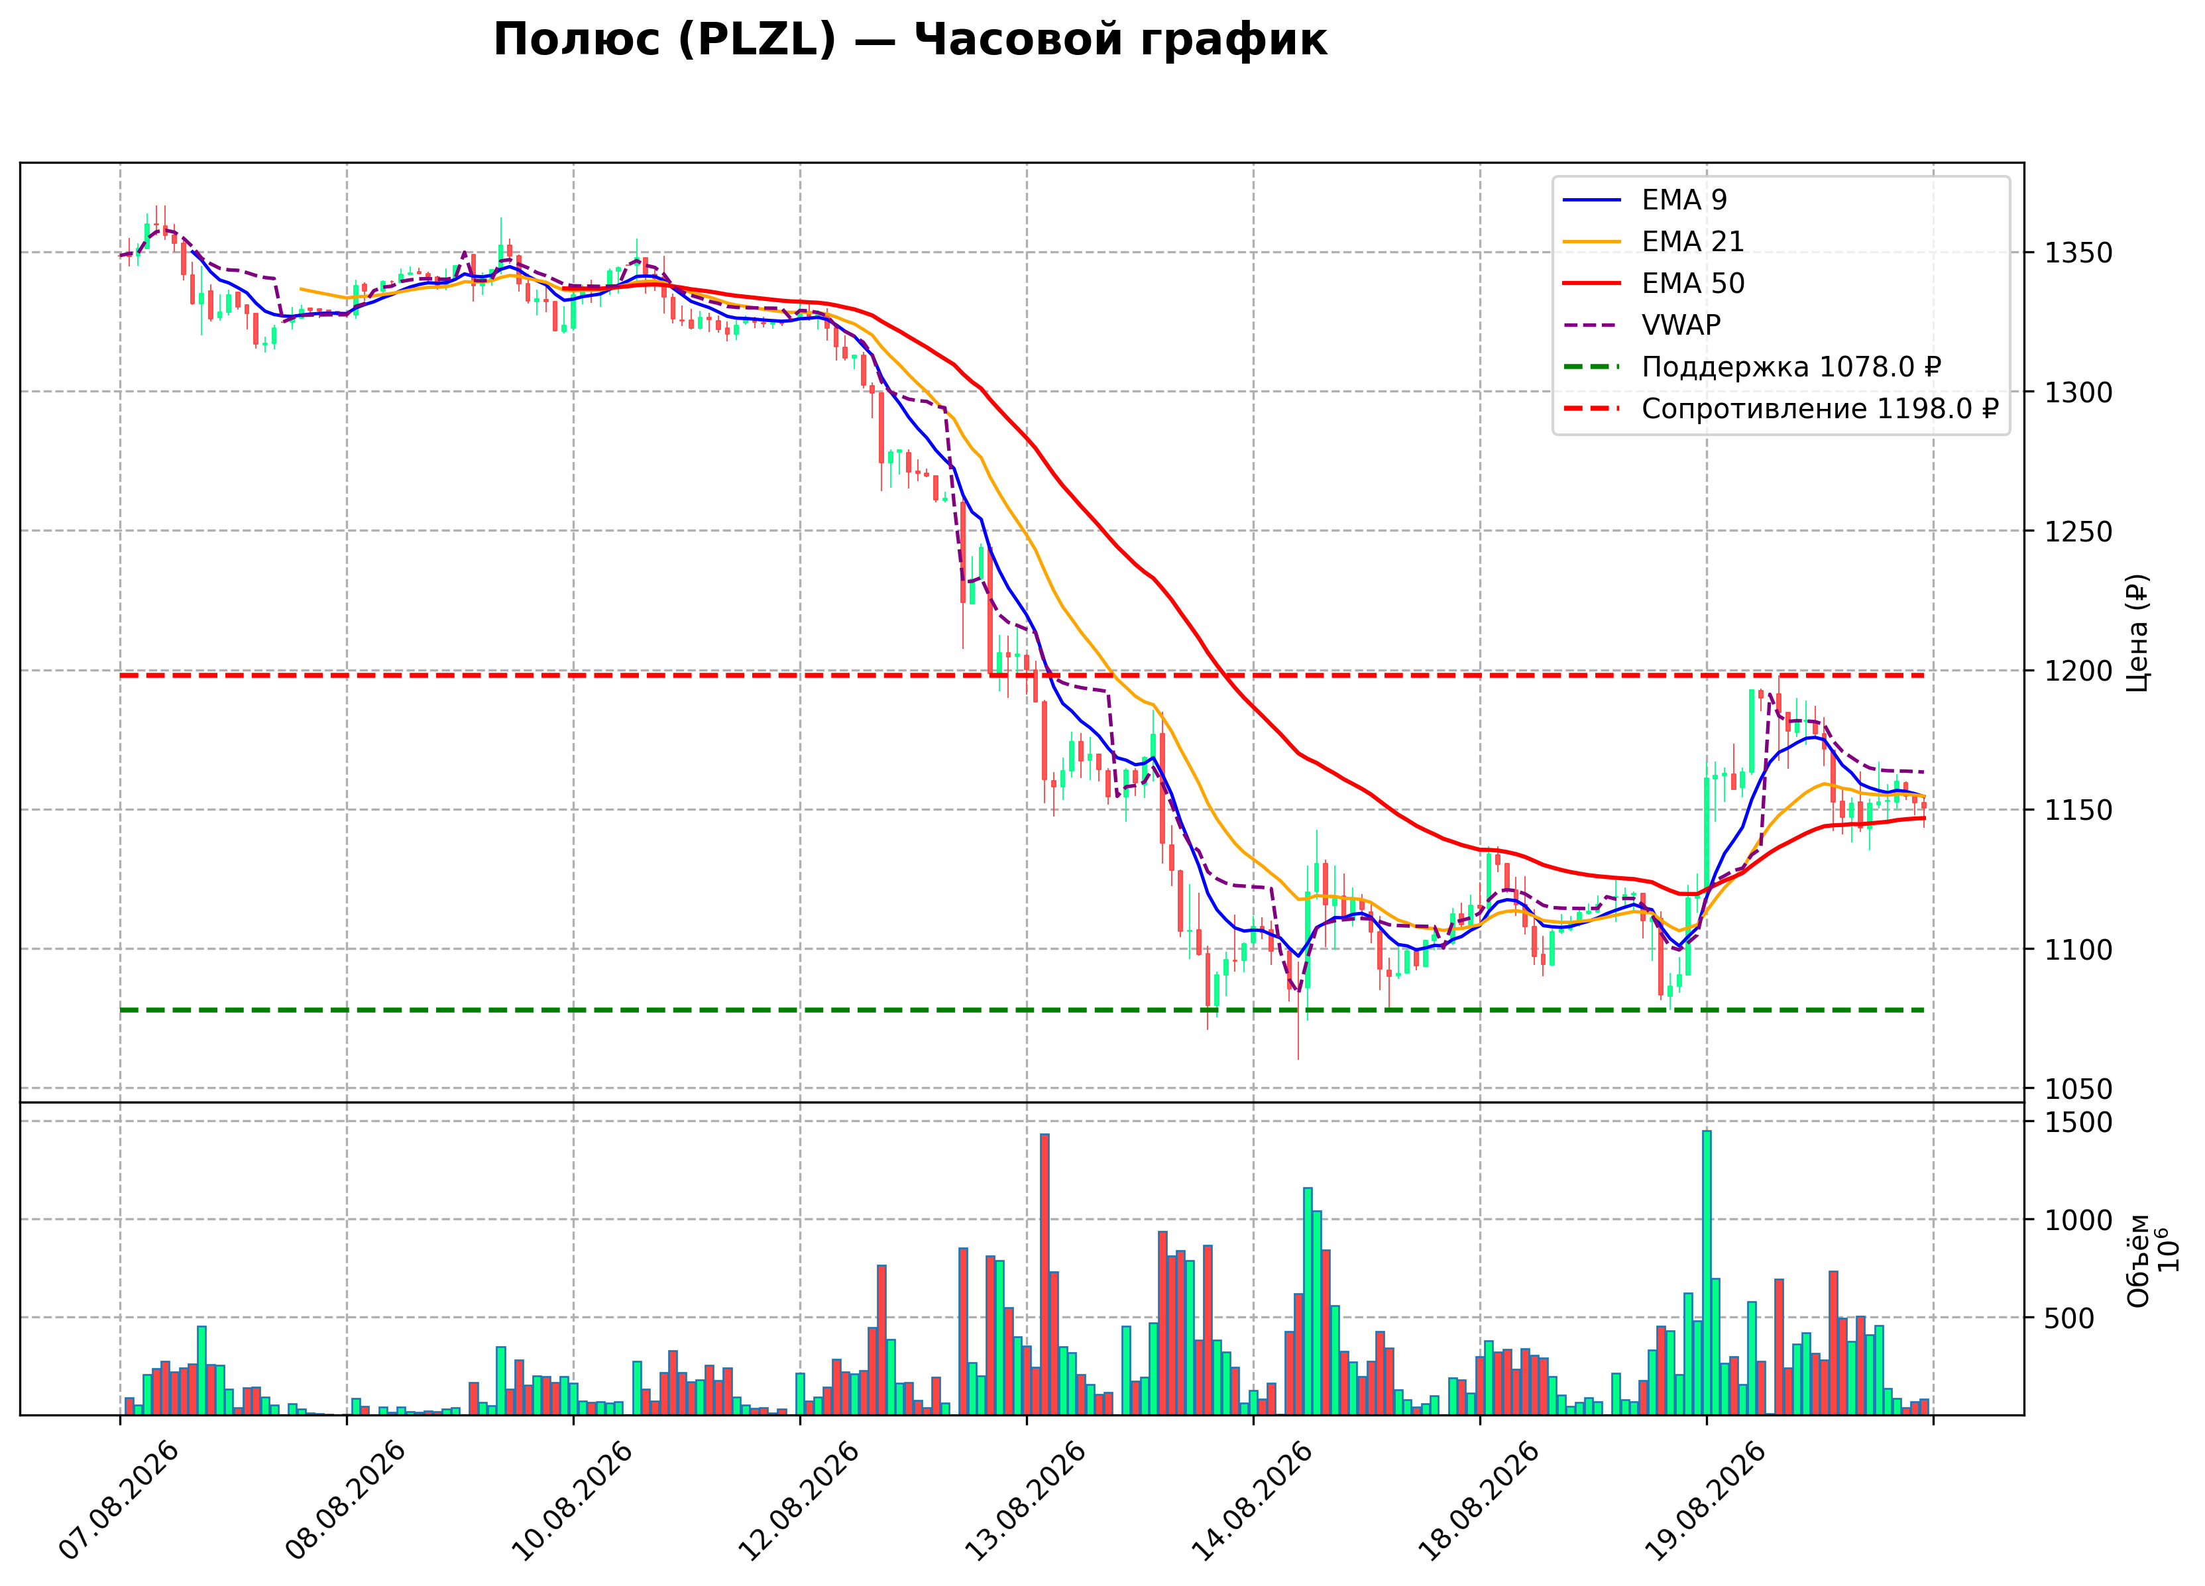The width and height of the screenshot is (2205, 1586).
Task: Click the green dashed support line on chart
Action: [x=1022, y=1010]
